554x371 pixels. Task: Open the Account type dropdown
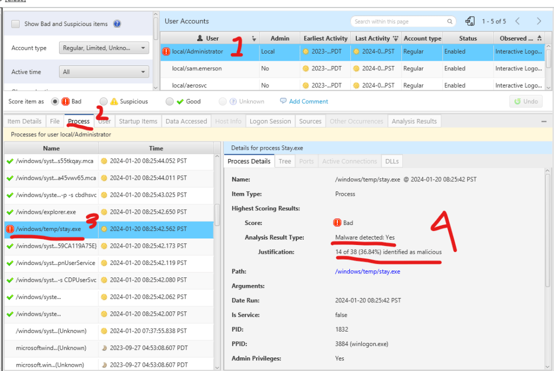[x=103, y=48]
